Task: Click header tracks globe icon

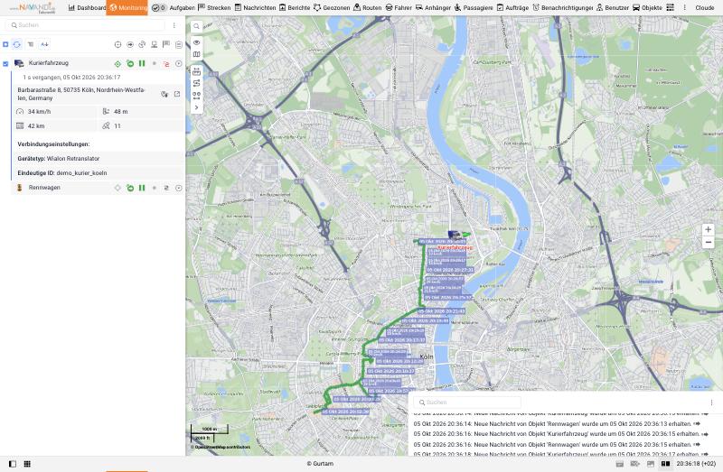Action: (142, 44)
